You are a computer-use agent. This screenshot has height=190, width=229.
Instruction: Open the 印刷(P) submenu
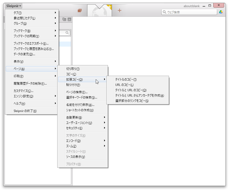pos(32,76)
